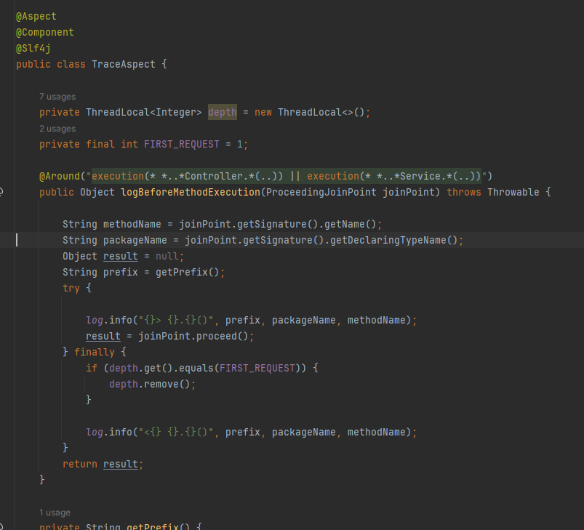Click getPrefix() call in prefix assignment
Viewport: 584px width, 530px height.
(x=188, y=273)
